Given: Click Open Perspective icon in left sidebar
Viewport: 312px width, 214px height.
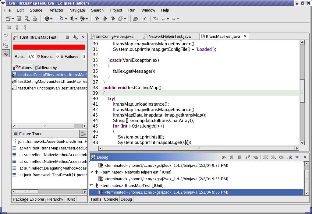Looking at the screenshot, I should click(x=6, y=36).
